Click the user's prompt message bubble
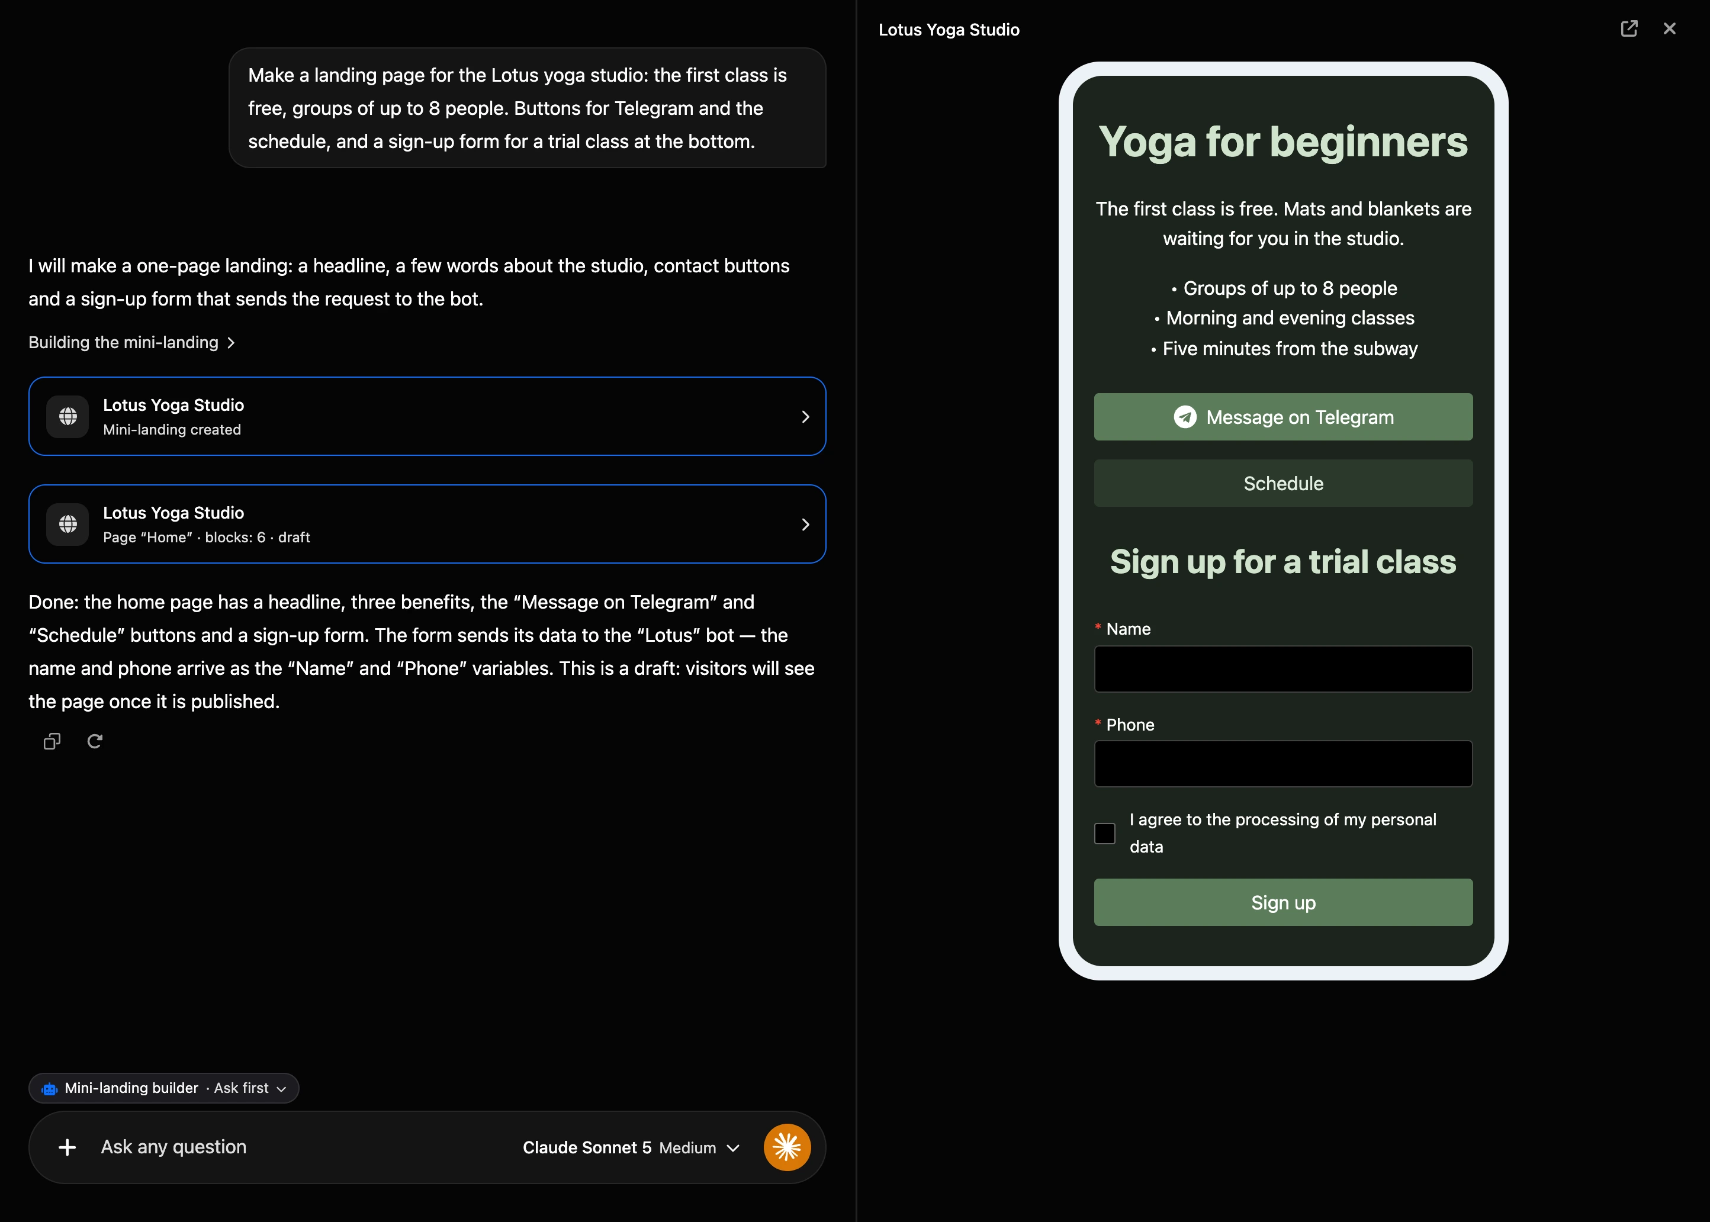 (526, 108)
